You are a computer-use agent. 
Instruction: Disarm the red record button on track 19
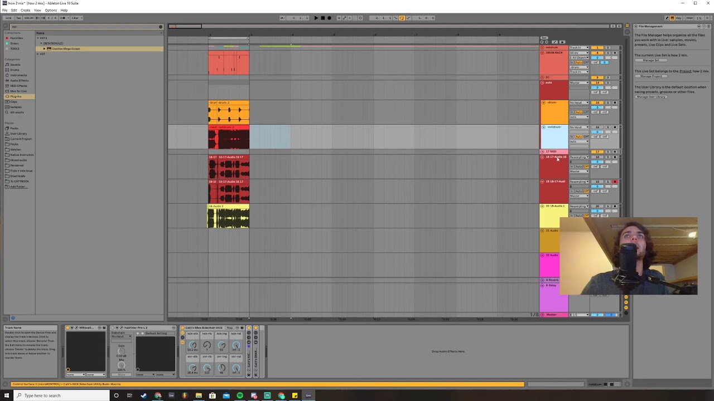coord(615,182)
